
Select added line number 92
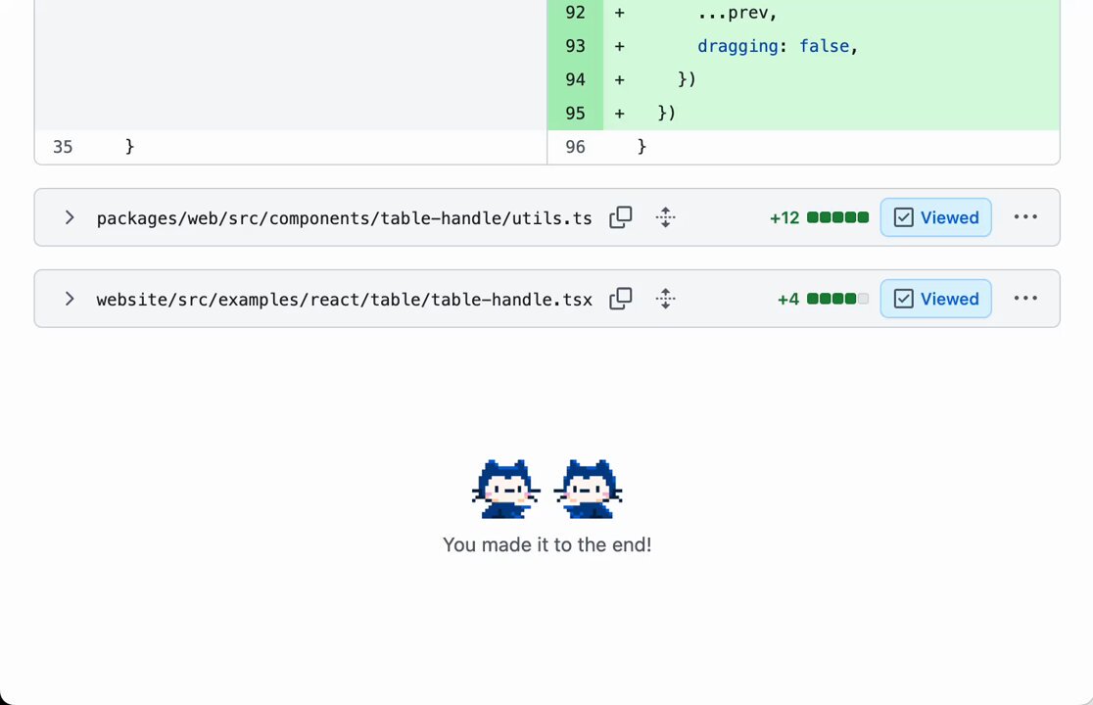575,13
